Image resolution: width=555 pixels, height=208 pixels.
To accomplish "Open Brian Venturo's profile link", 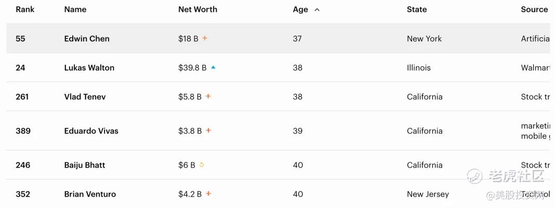I will click(x=90, y=194).
